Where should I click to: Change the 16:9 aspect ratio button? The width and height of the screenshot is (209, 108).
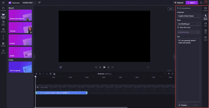170,9
